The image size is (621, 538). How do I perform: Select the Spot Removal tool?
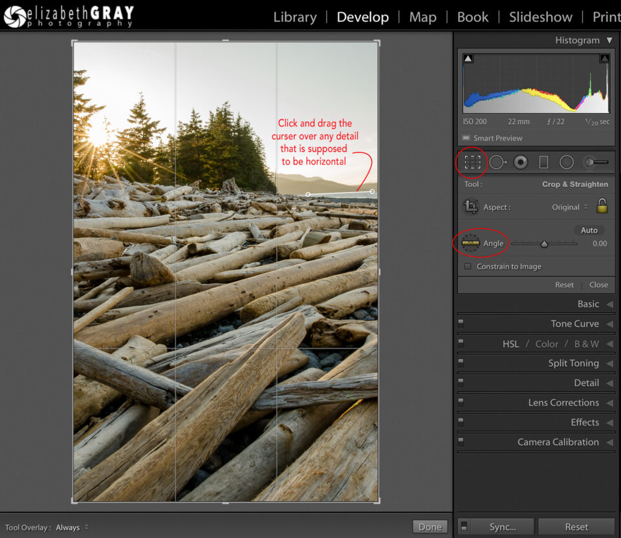(x=497, y=162)
